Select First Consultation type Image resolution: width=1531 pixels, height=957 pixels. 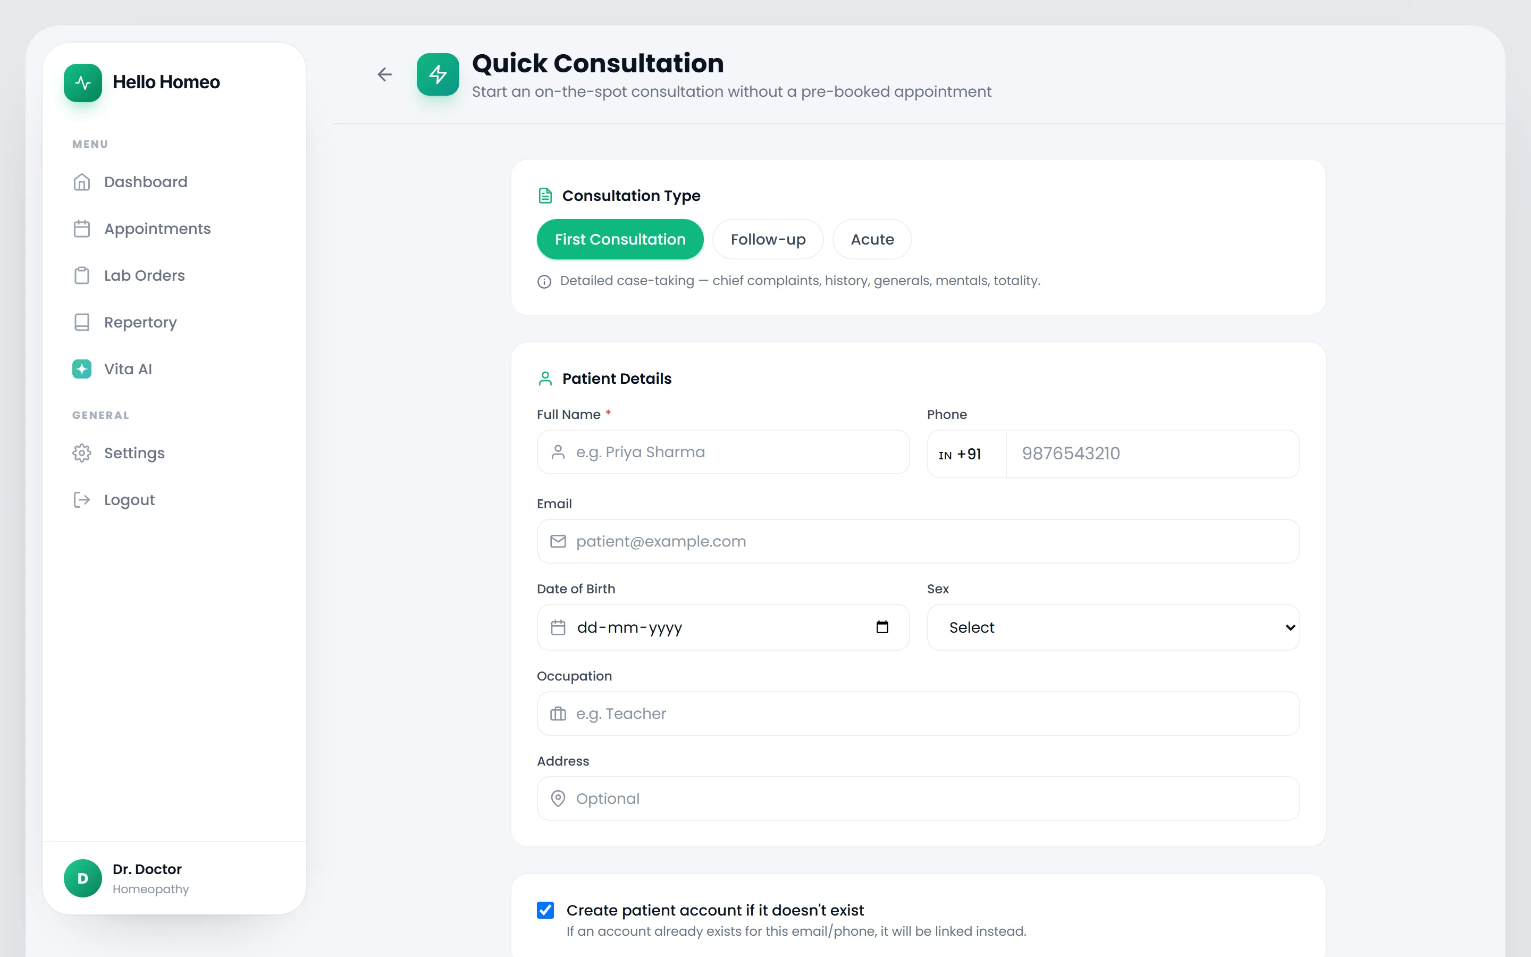pos(620,239)
